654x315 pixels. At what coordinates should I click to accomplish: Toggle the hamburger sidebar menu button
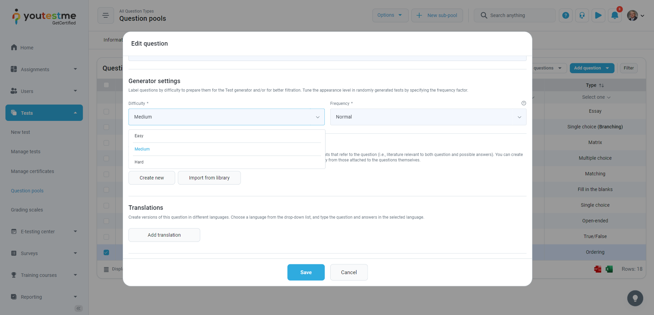click(x=106, y=15)
